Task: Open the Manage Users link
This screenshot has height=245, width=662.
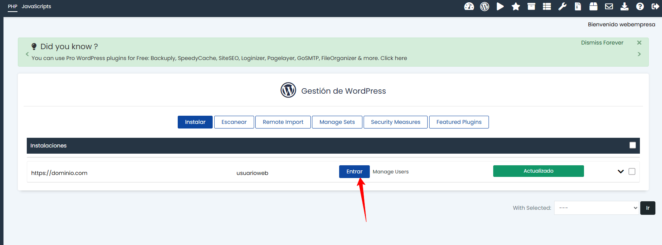Action: pos(390,172)
